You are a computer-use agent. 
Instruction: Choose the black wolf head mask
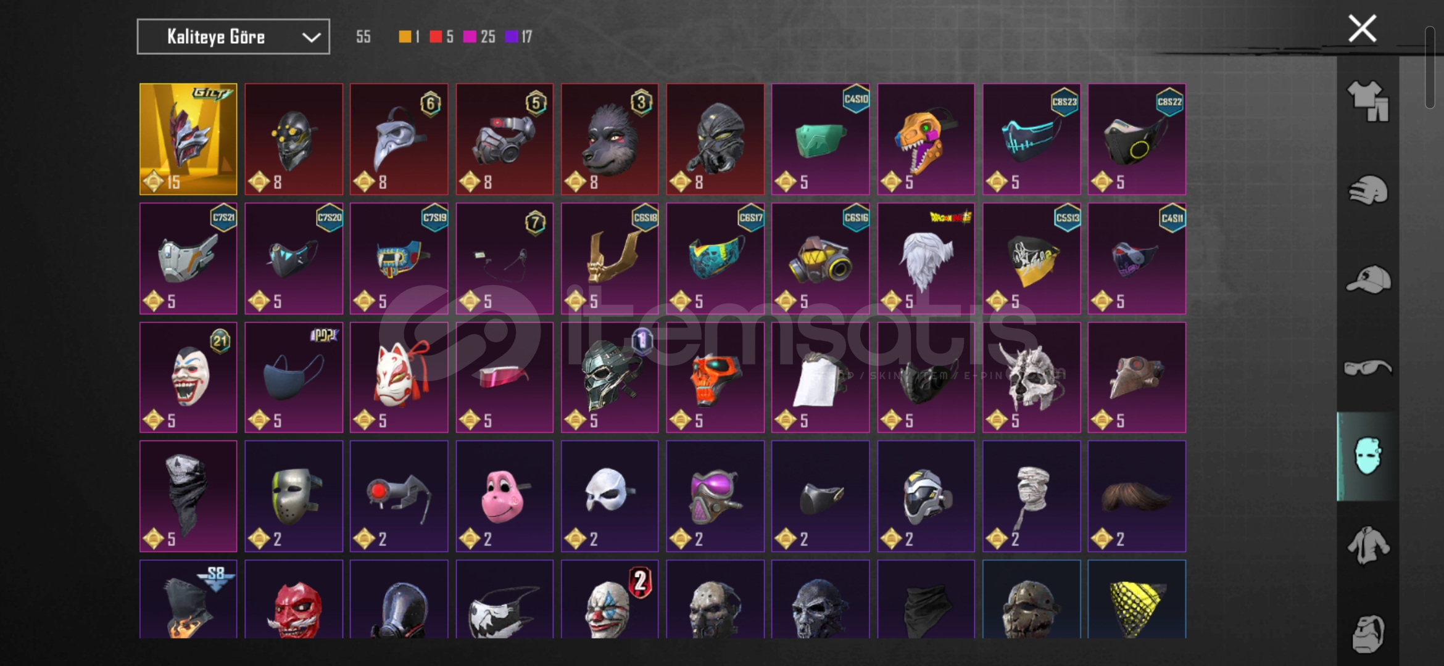point(610,139)
